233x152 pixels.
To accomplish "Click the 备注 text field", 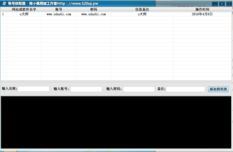I will pyautogui.click(x=186, y=89).
